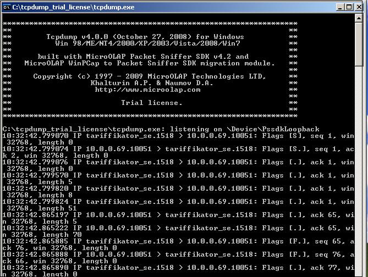Click the timestamp 10:32:42.799070
Image resolution: width=368 pixels, height=277 pixels.
click(35, 136)
